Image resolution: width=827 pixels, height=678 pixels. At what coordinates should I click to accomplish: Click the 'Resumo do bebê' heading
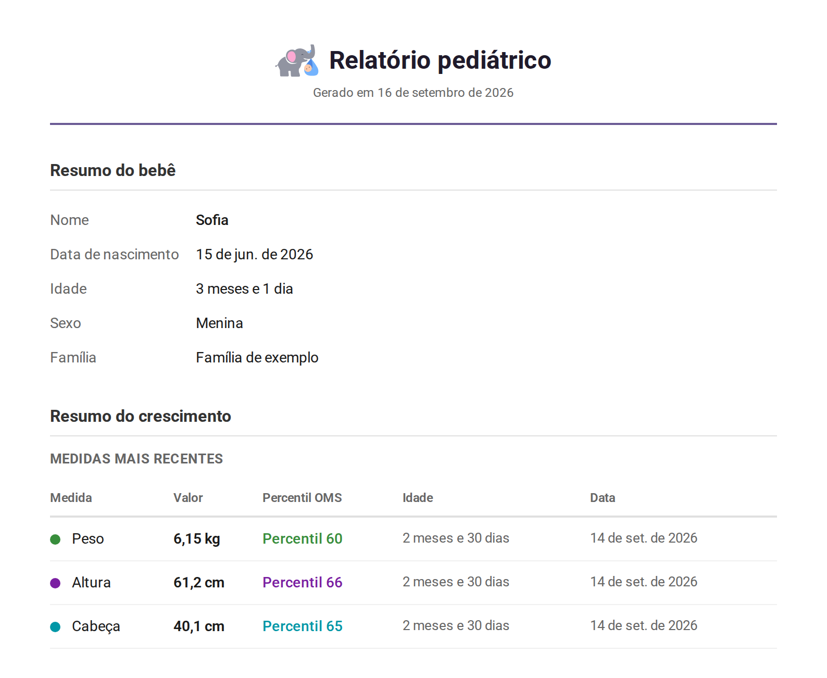click(113, 170)
